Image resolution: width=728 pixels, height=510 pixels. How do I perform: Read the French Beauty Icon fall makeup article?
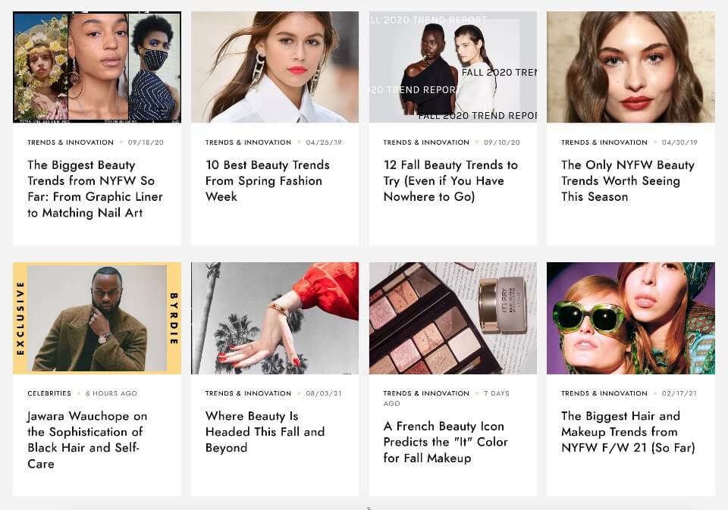pos(445,442)
